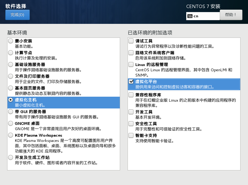The width and height of the screenshot is (248, 185).
Task: Open the 帮助！ help button
Action: point(231,15)
